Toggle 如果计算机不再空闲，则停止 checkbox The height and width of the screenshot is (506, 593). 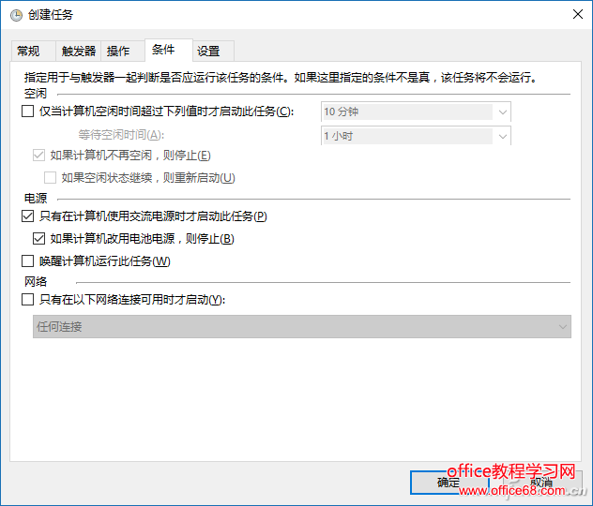(38, 156)
